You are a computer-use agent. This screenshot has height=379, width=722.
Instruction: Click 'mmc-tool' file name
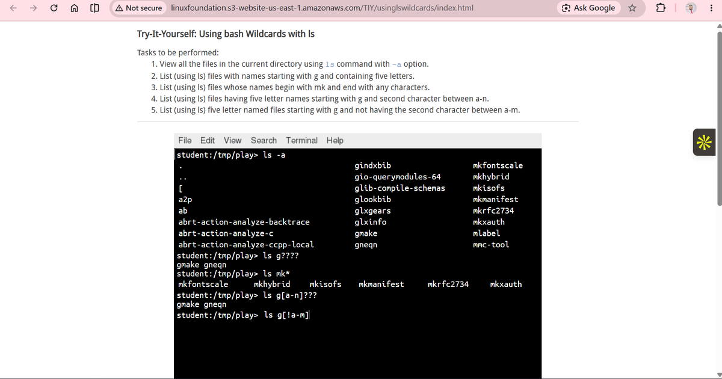491,245
